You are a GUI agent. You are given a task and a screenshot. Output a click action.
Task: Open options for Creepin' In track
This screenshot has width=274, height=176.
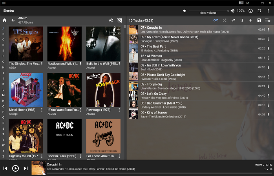click(x=268, y=29)
